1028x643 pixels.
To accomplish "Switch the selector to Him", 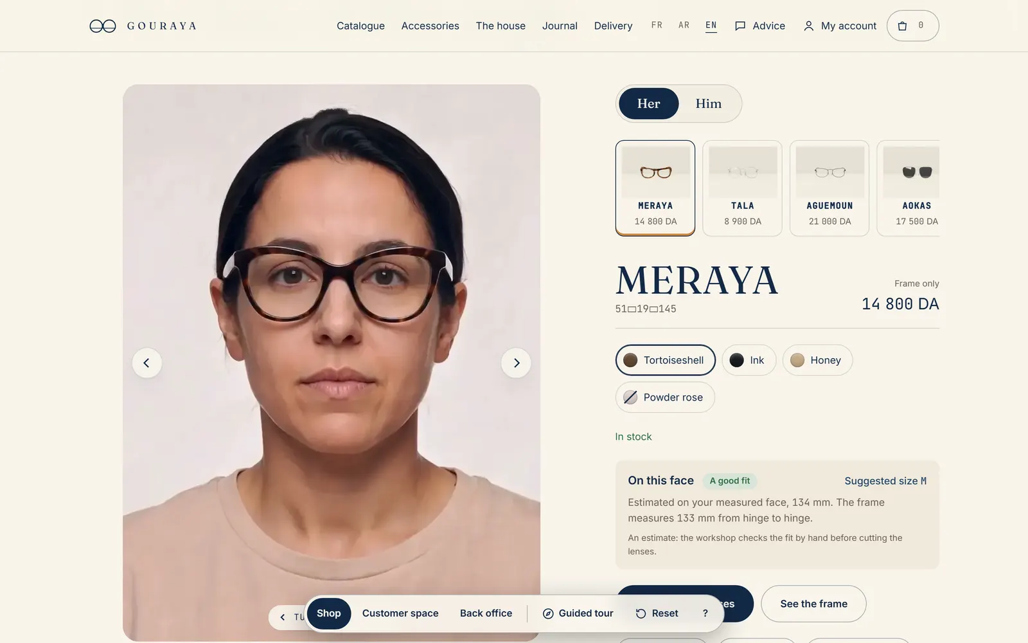I will coord(708,104).
